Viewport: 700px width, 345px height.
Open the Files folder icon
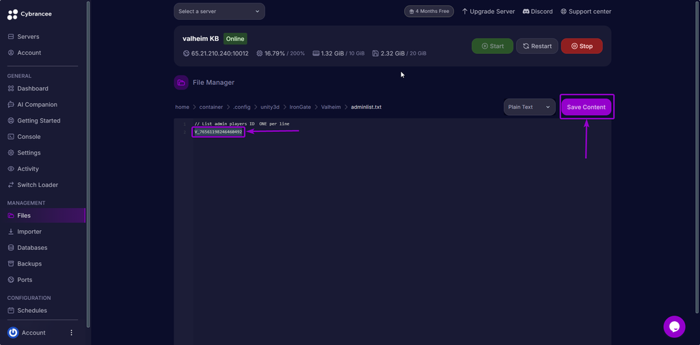tap(11, 216)
